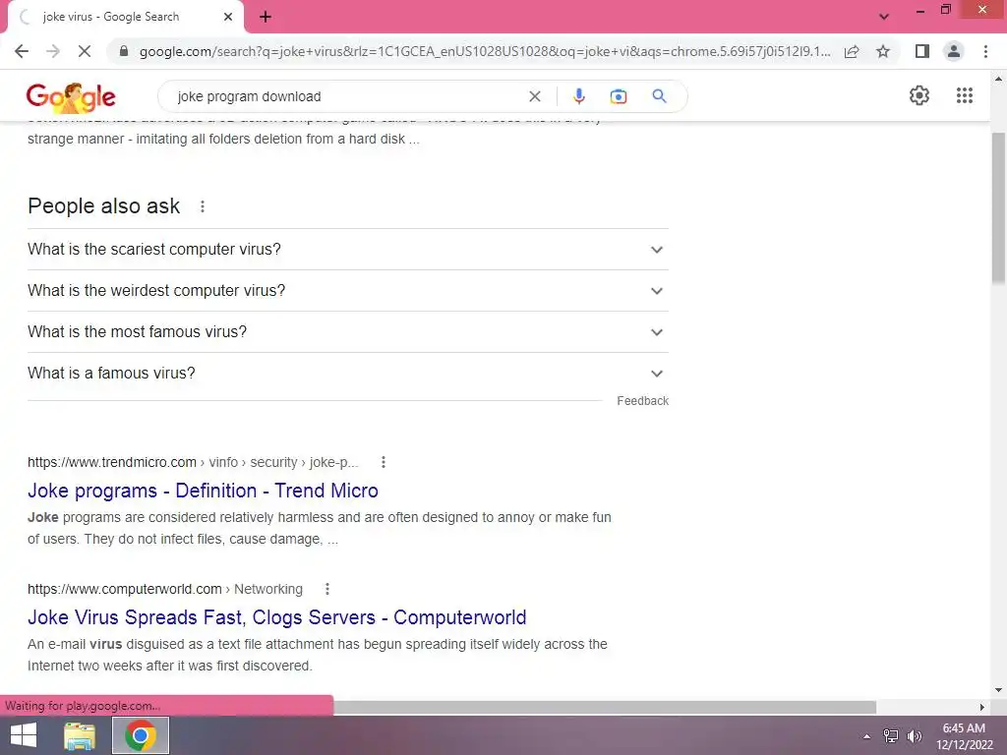The image size is (1007, 755).
Task: Open Computerworld result options menu
Action: [326, 589]
